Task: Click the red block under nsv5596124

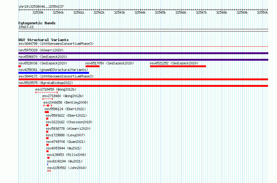Action: 47,112
